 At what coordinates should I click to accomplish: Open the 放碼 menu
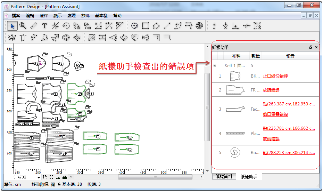click(85, 16)
